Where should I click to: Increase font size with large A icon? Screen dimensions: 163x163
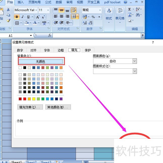point(38,17)
